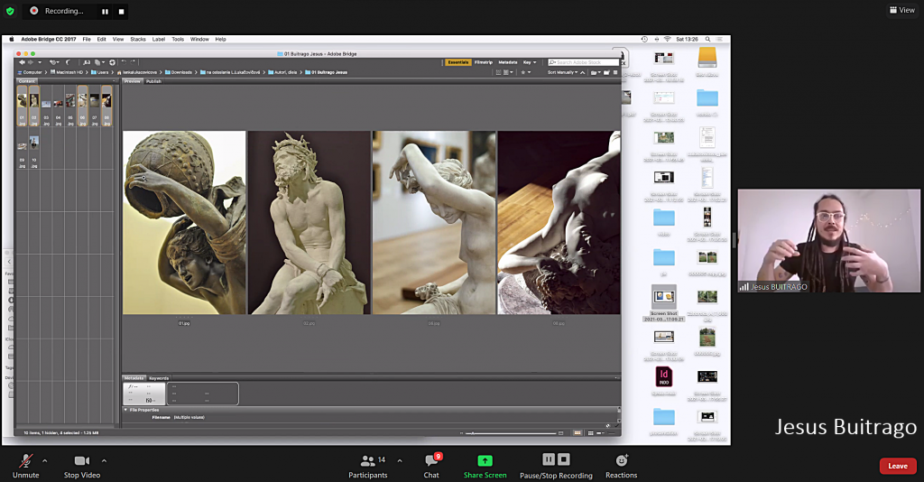The width and height of the screenshot is (924, 482).
Task: Rotate selection clockwise
Action: 134,62
